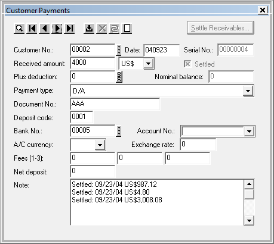The image size is (274, 244).
Task: Click the save record download-arrow icon
Action: click(89, 29)
